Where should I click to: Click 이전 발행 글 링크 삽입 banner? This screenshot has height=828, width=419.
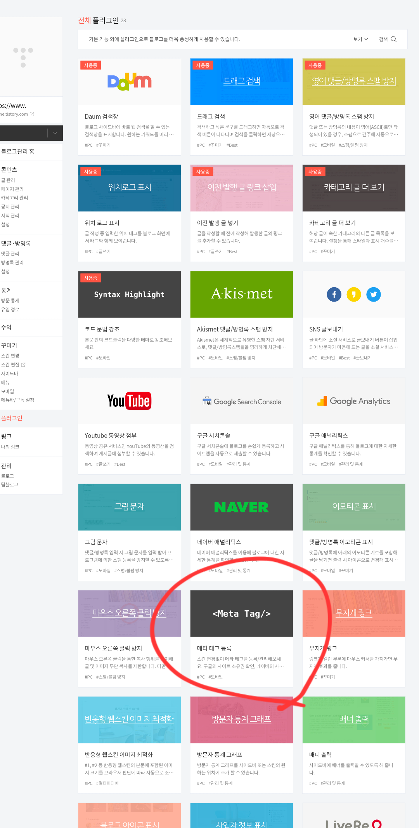pyautogui.click(x=241, y=187)
